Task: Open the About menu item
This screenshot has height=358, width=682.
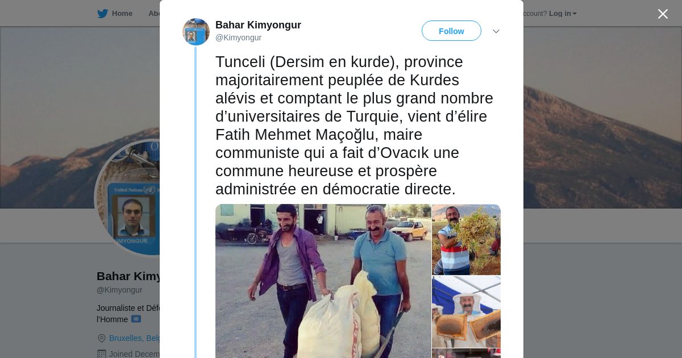Action: [x=154, y=14]
